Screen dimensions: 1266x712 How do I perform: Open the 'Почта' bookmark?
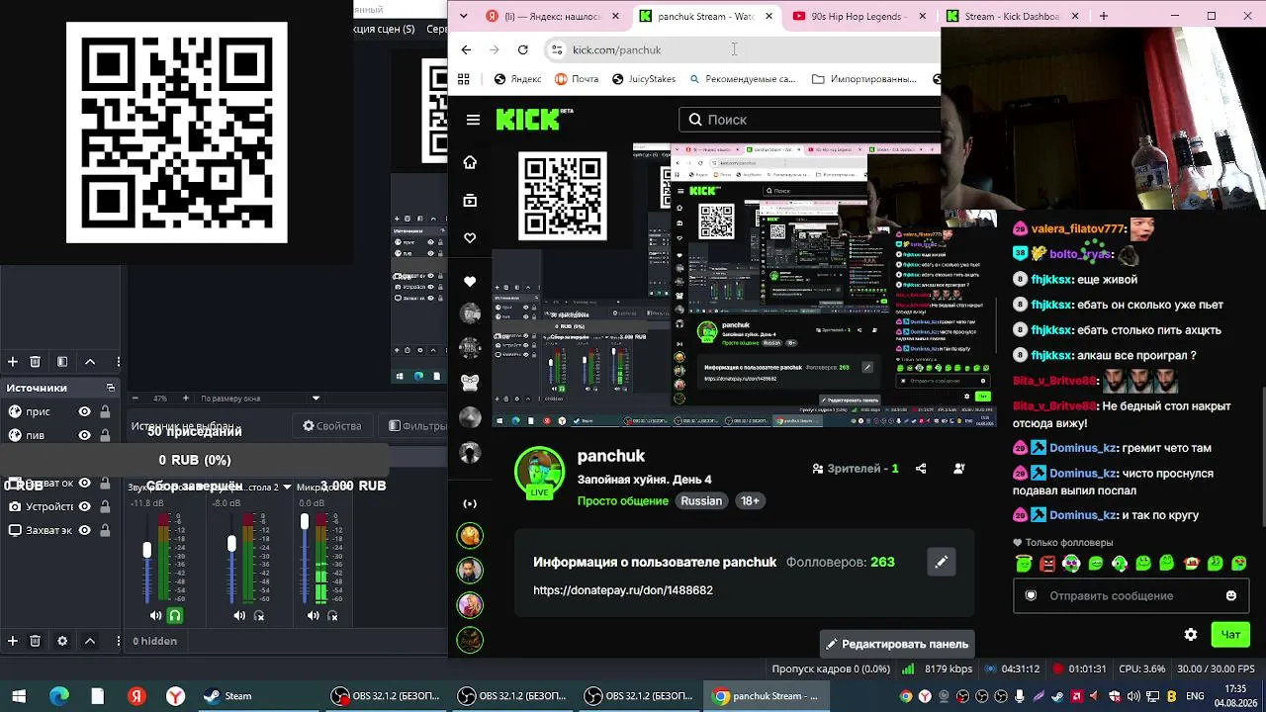576,79
